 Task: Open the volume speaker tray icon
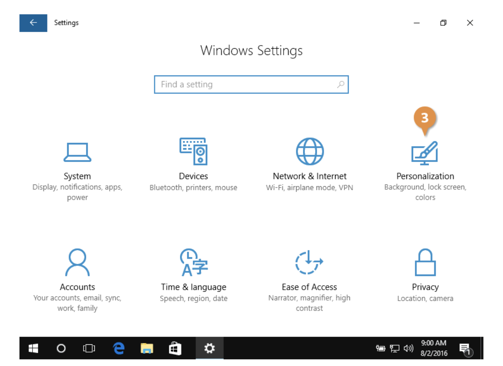tap(408, 348)
